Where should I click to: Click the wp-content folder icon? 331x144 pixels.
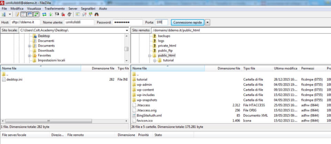click(x=134, y=90)
